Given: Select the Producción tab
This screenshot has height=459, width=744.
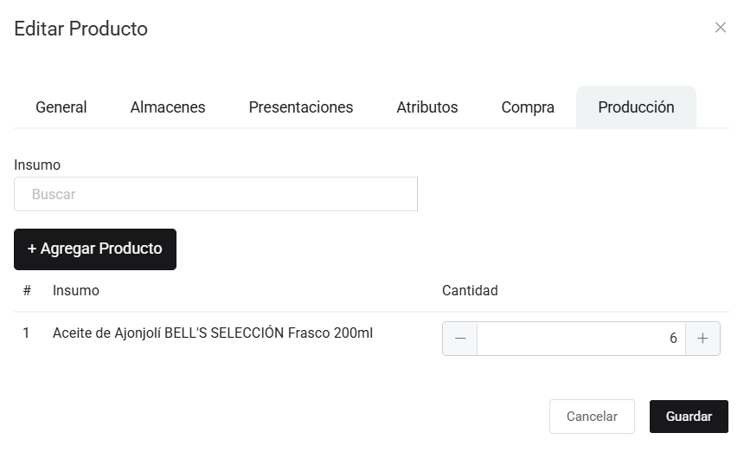Looking at the screenshot, I should pos(636,107).
